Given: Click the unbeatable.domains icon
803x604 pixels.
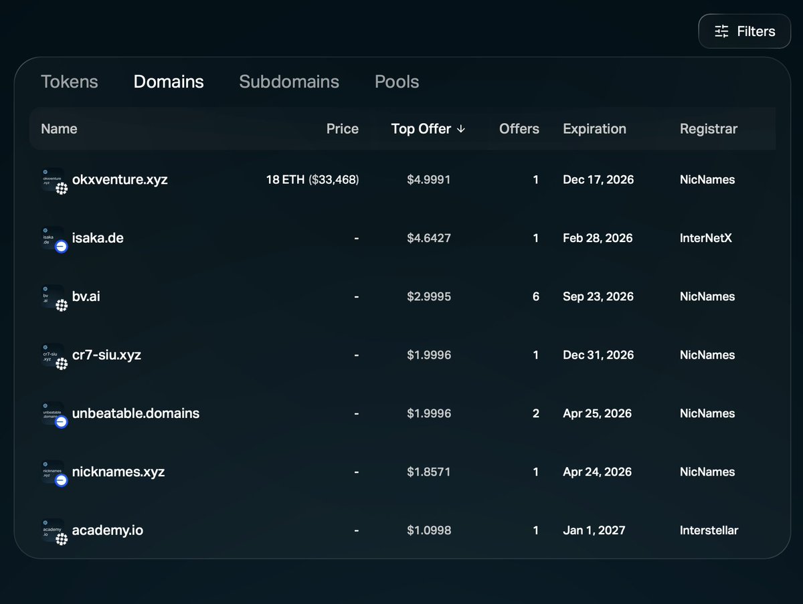Looking at the screenshot, I should pos(54,413).
